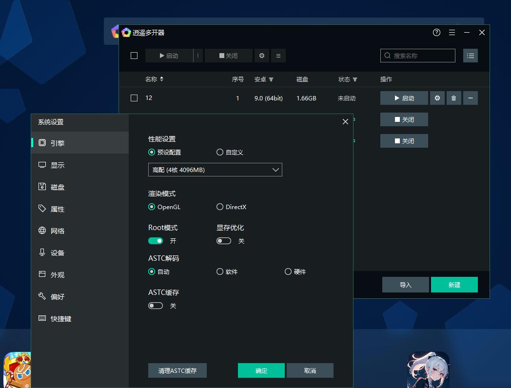Open settings gear for instance 12
The width and height of the screenshot is (511, 388).
[x=437, y=98]
